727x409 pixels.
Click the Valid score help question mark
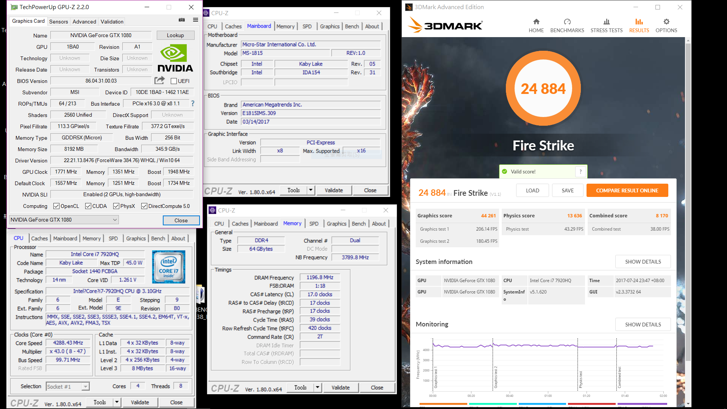coord(580,172)
